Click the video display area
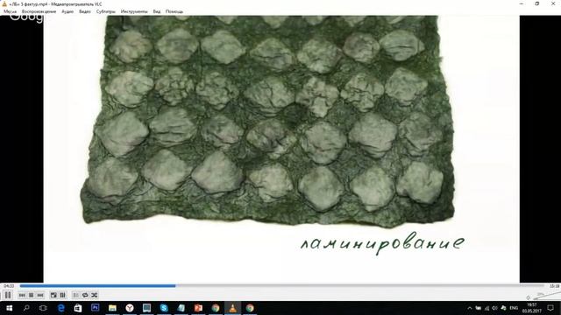The image size is (561, 315). (281, 149)
